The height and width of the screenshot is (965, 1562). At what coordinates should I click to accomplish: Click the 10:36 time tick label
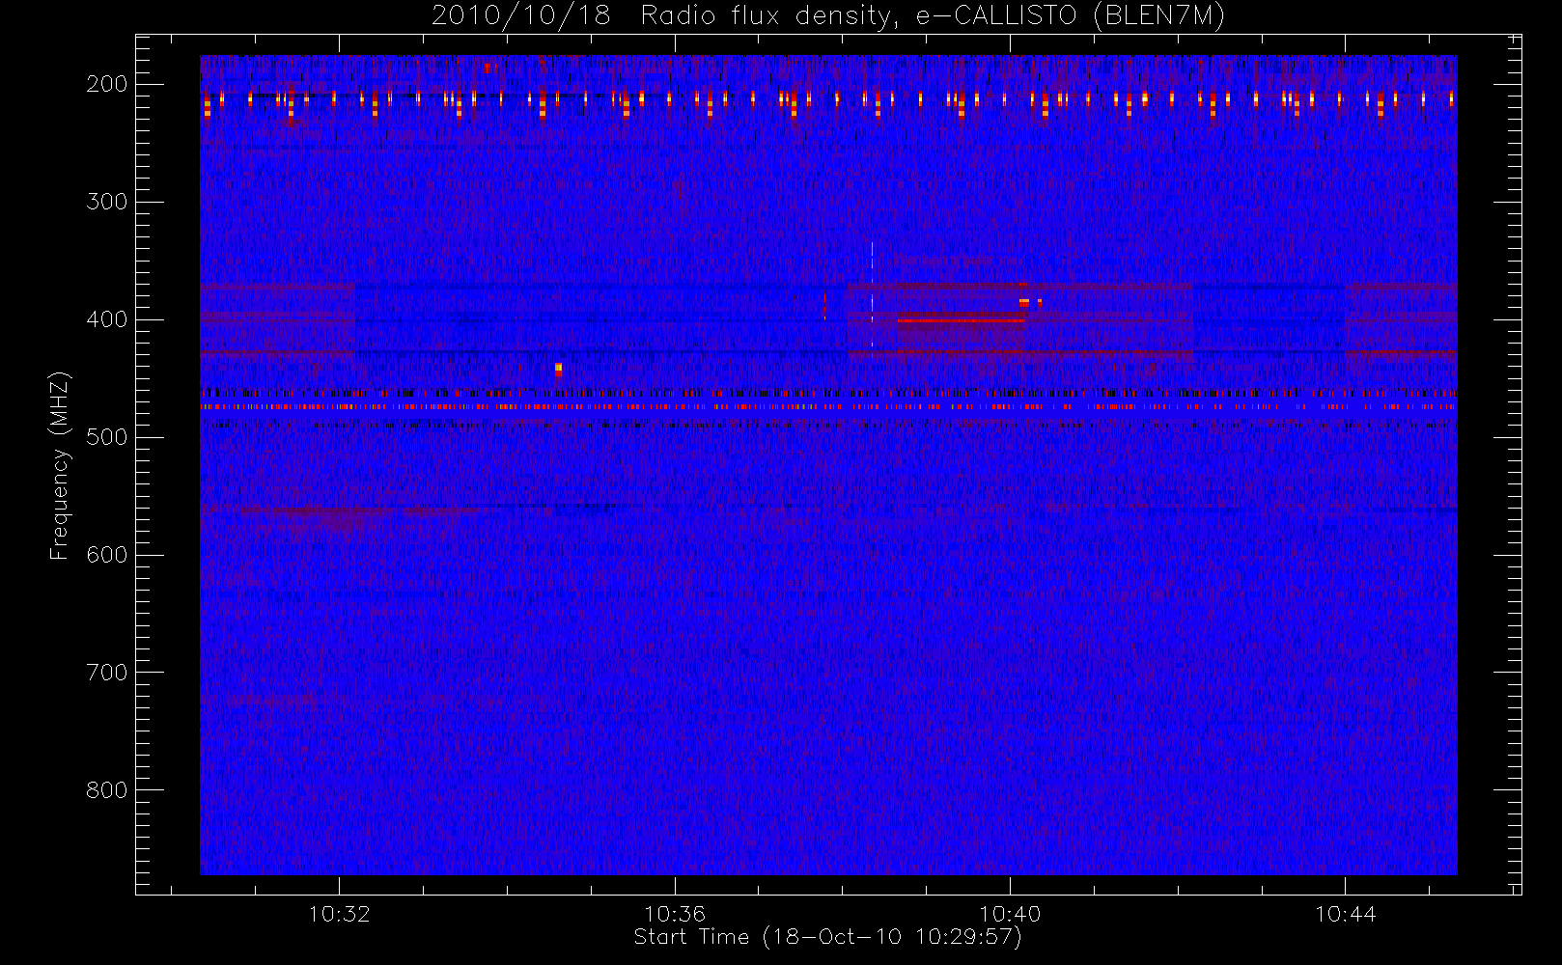(x=675, y=914)
